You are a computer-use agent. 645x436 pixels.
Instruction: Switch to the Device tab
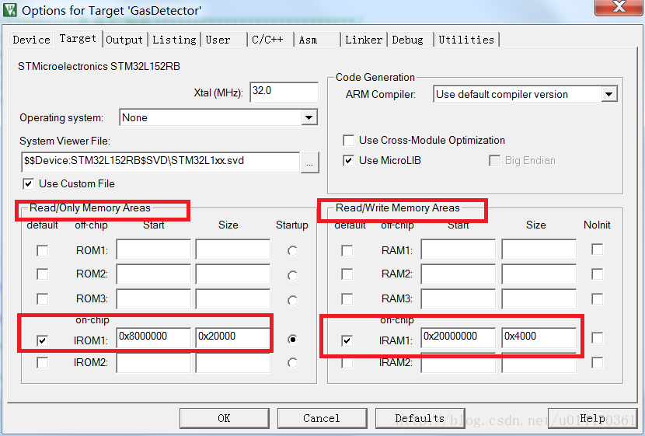point(31,40)
